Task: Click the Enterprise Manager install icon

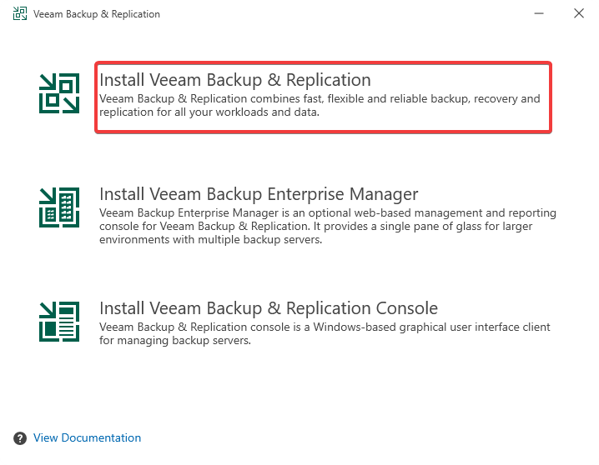Action: [59, 207]
